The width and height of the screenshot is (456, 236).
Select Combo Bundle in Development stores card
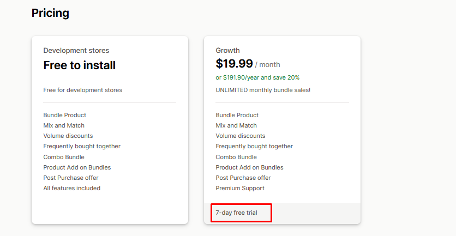[64, 157]
